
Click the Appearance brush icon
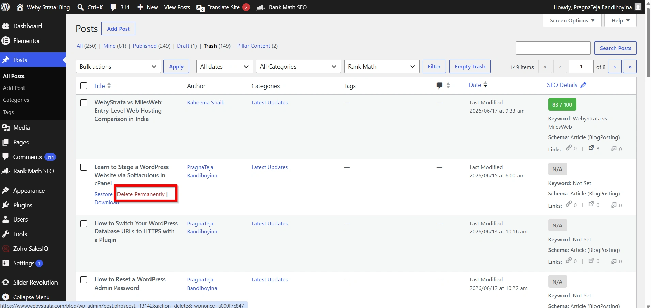click(x=6, y=191)
